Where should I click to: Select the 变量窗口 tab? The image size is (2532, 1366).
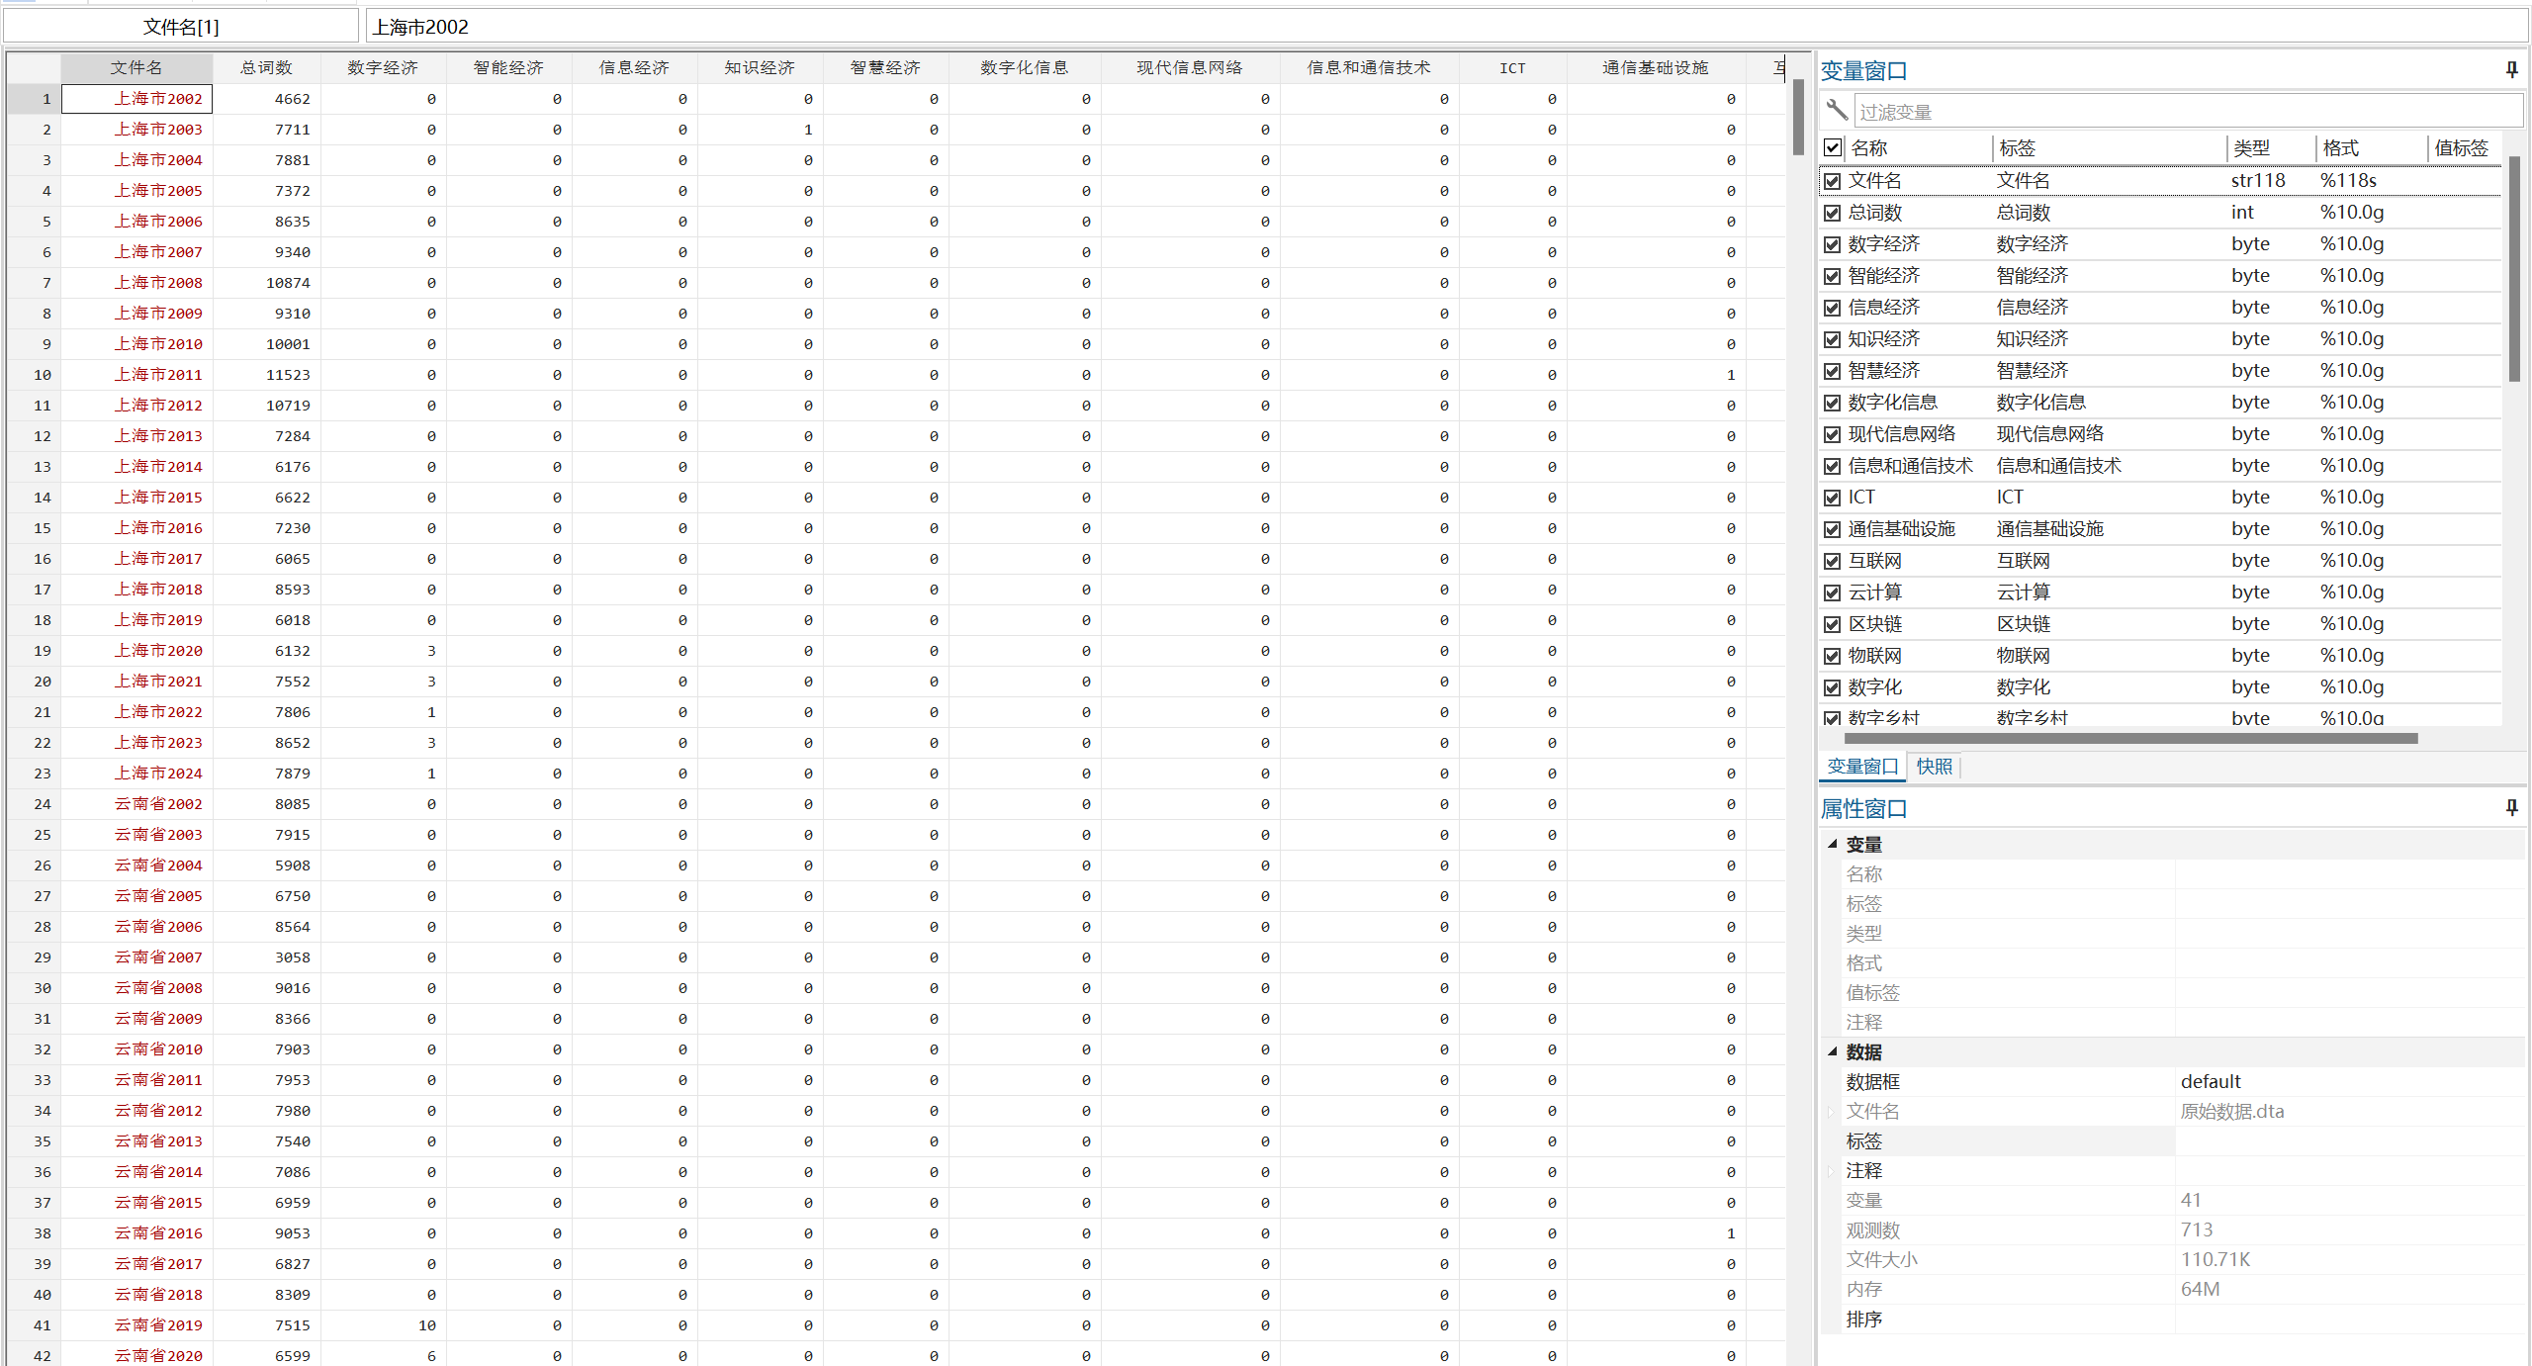coord(1861,766)
